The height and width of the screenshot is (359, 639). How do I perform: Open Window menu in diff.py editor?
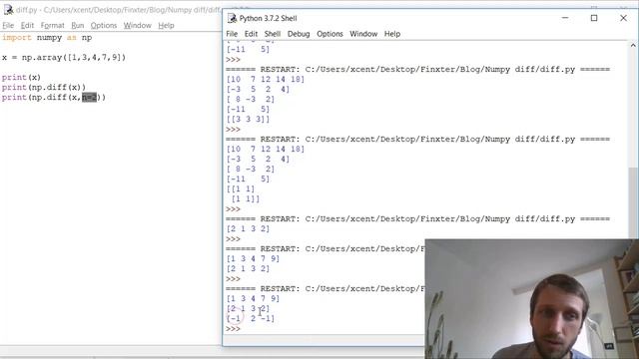138,25
